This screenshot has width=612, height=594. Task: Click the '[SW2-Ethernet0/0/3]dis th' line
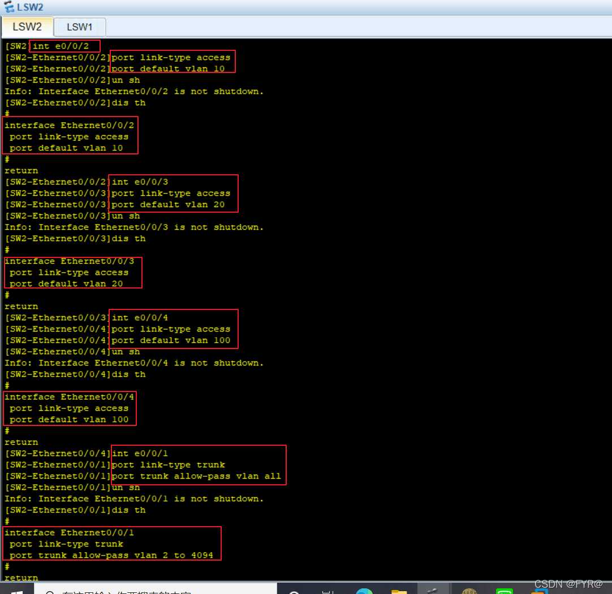click(x=75, y=239)
